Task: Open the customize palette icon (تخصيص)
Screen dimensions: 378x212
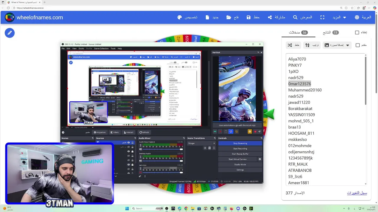Action: pos(180,17)
